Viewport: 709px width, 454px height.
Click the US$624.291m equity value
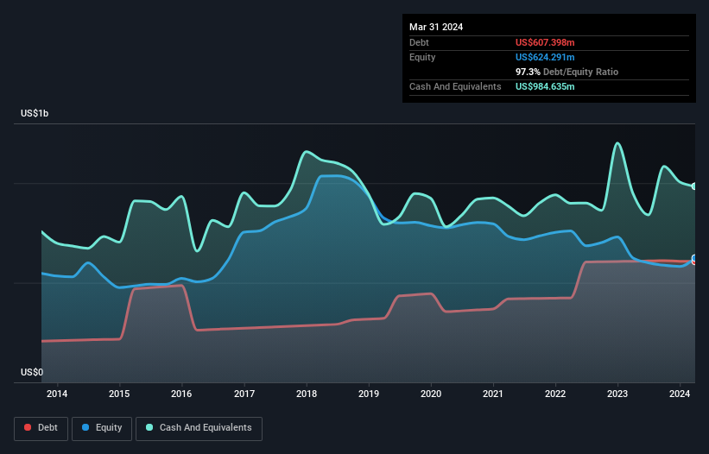click(545, 57)
